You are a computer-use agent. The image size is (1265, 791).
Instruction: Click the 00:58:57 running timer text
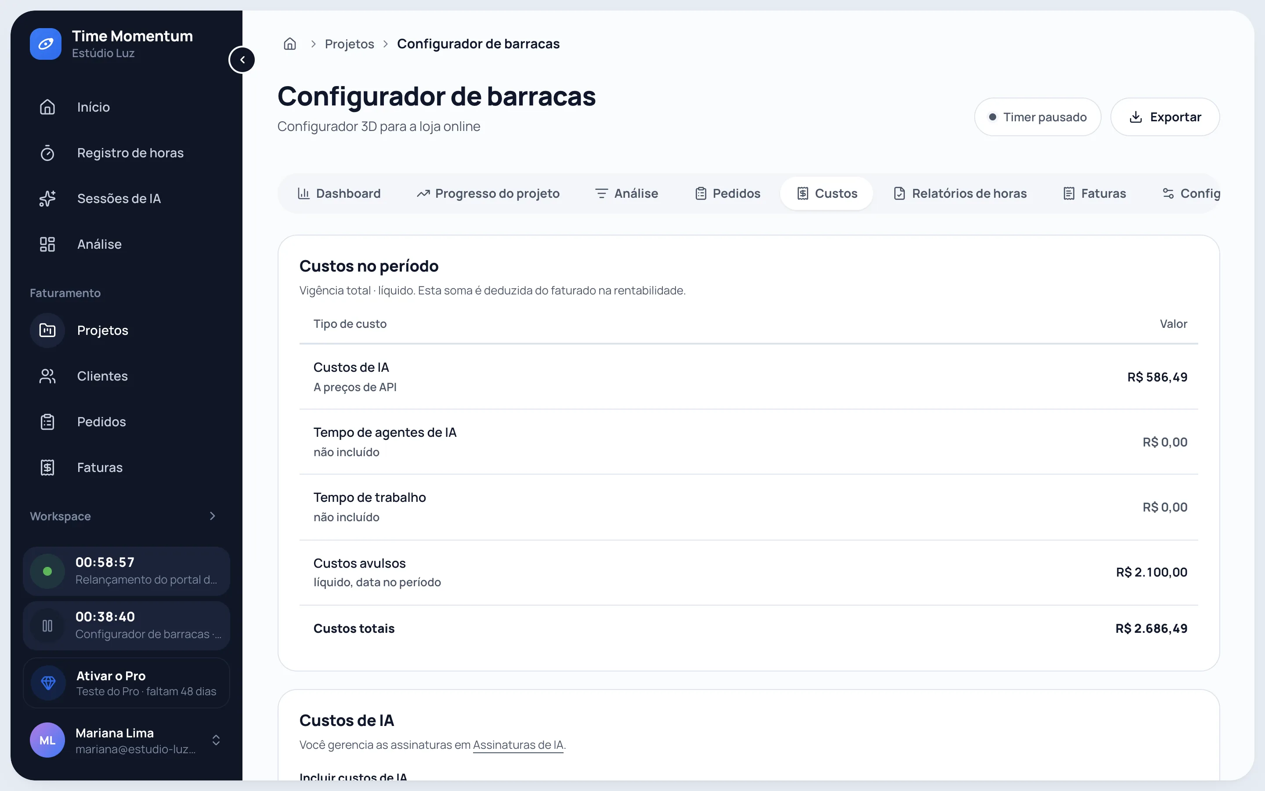click(x=105, y=562)
